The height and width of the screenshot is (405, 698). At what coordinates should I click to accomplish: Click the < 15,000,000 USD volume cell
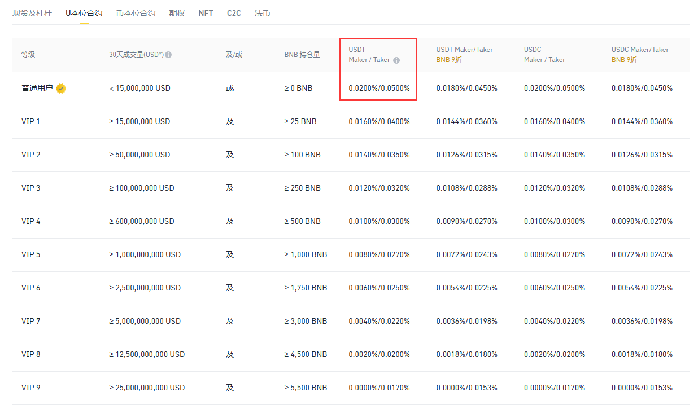click(x=140, y=88)
